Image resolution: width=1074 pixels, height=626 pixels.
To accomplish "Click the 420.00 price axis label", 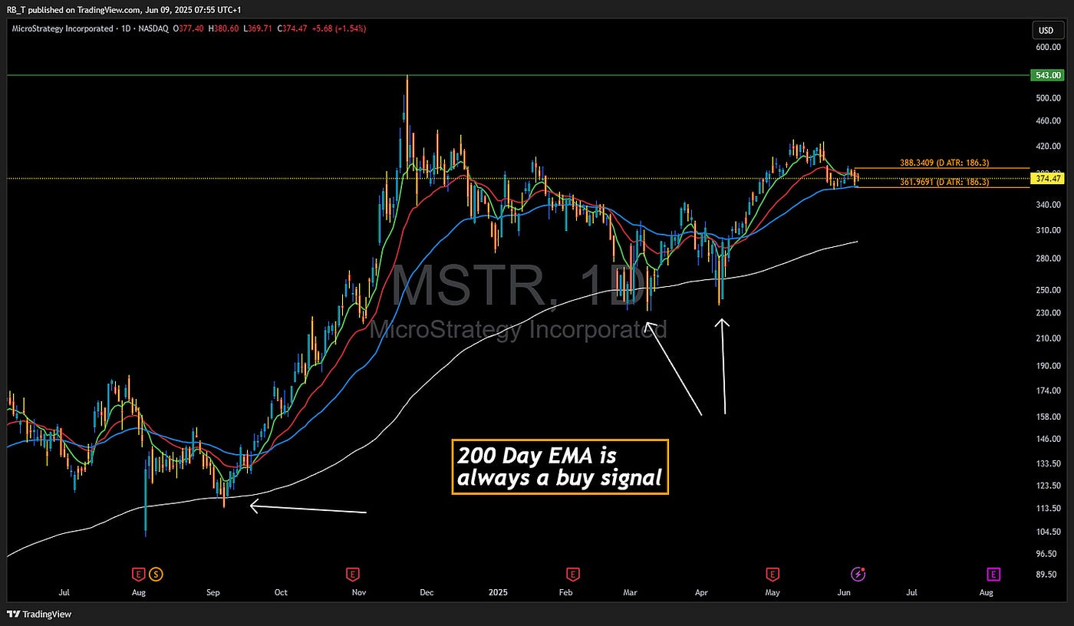I will (1048, 145).
